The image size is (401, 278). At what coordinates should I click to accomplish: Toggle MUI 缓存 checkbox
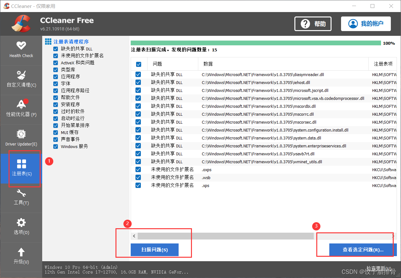56,133
